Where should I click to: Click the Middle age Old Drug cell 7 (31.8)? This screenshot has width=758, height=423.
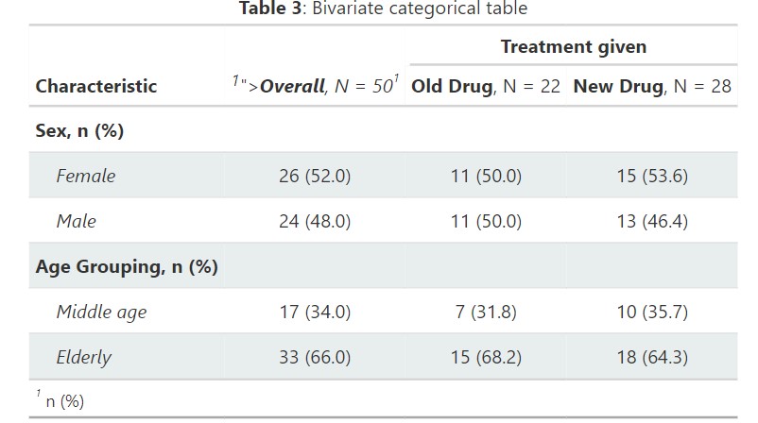point(486,313)
